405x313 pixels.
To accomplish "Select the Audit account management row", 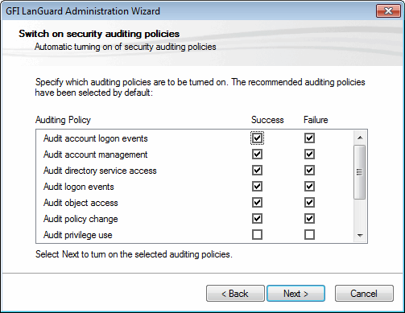I will click(x=195, y=154).
